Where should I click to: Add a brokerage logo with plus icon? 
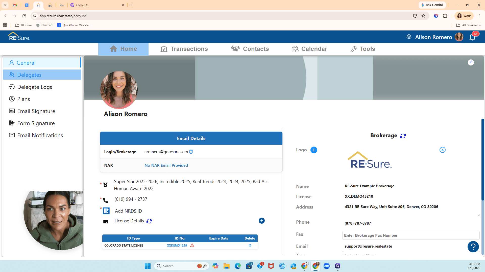pyautogui.click(x=314, y=150)
